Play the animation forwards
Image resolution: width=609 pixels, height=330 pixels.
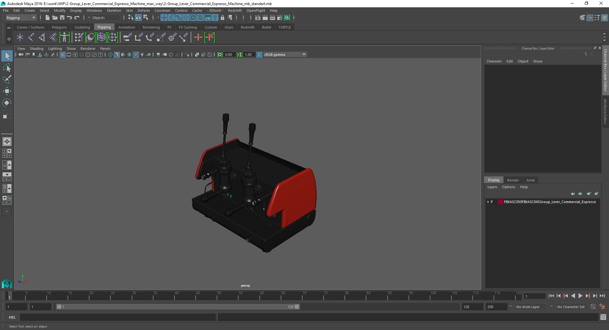580,296
